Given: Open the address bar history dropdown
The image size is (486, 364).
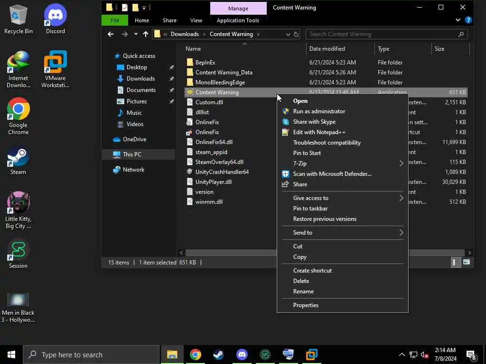Looking at the screenshot, I should pos(288,34).
